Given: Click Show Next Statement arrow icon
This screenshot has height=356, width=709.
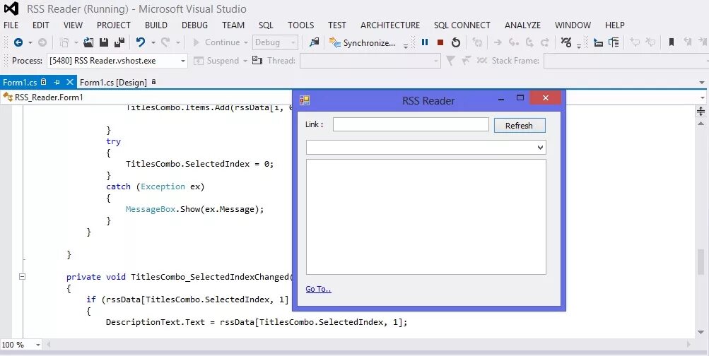Looking at the screenshot, I should 498,42.
